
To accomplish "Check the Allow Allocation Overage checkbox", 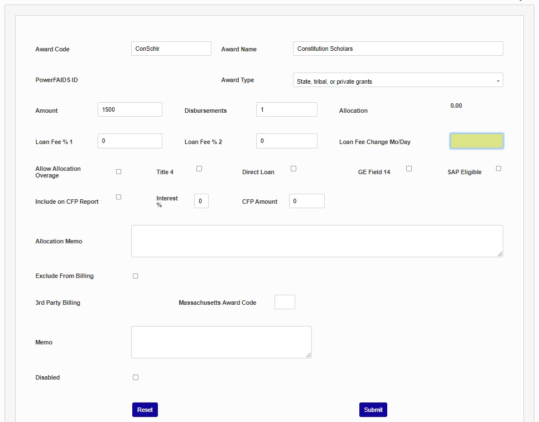I will (118, 172).
